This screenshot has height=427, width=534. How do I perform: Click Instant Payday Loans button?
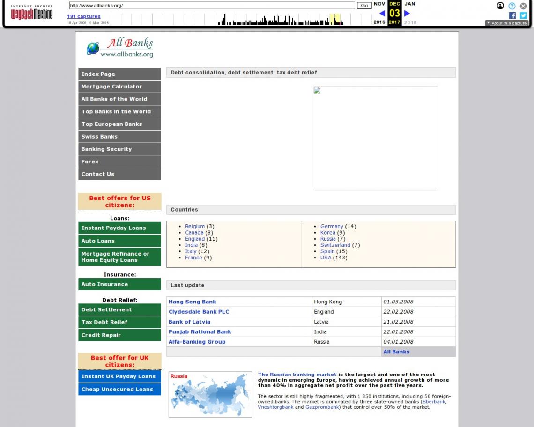tap(119, 228)
